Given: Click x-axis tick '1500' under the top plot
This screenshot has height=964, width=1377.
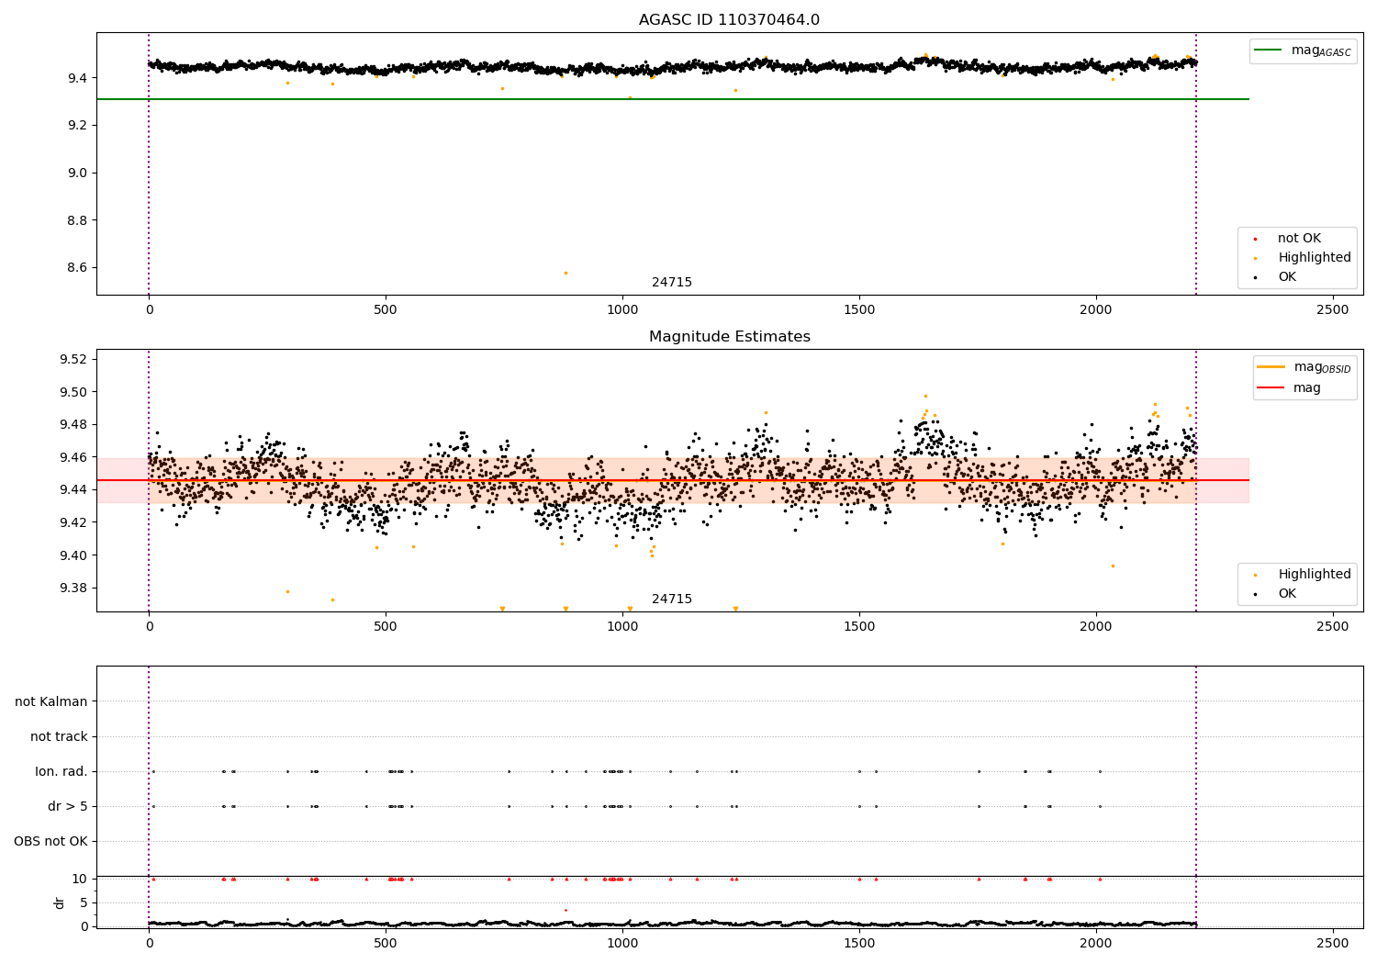Looking at the screenshot, I should pos(859,310).
